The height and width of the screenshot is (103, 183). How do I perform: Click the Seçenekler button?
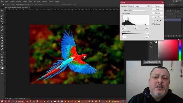pos(158,17)
